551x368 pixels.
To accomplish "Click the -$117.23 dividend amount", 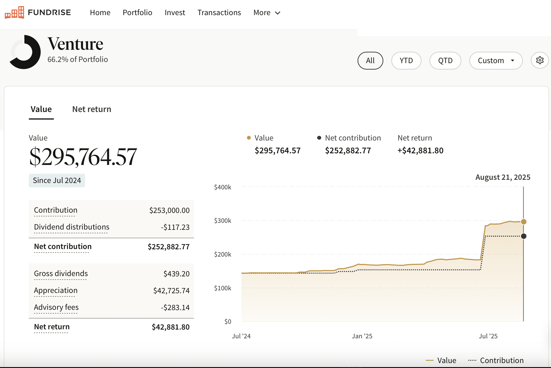I will (175, 227).
